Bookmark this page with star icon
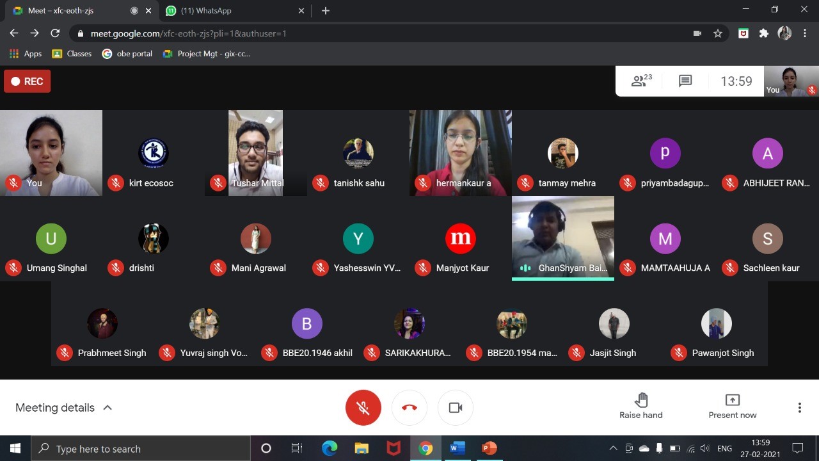Viewport: 819px width, 461px height. (718, 33)
